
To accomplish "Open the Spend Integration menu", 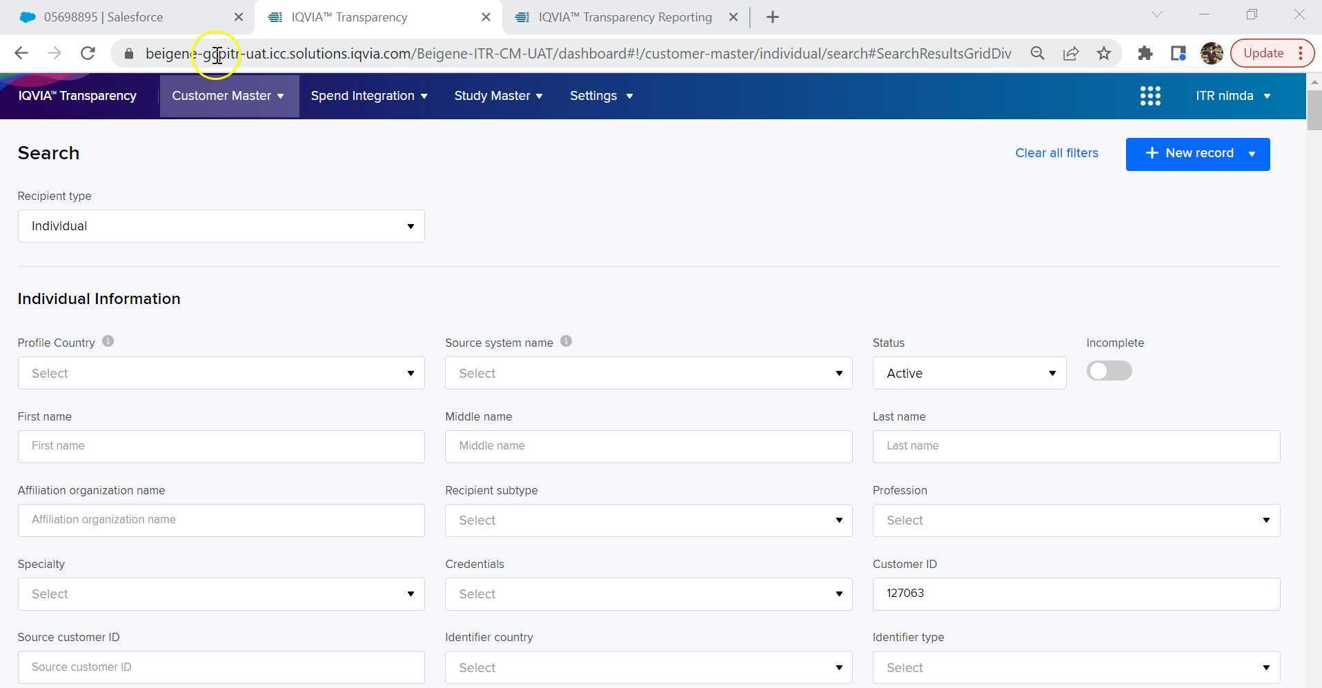I will coord(369,96).
